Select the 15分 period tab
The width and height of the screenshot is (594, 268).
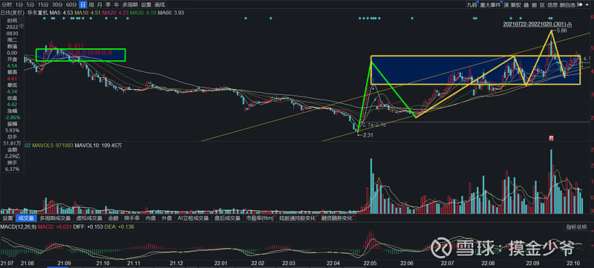coord(44,5)
